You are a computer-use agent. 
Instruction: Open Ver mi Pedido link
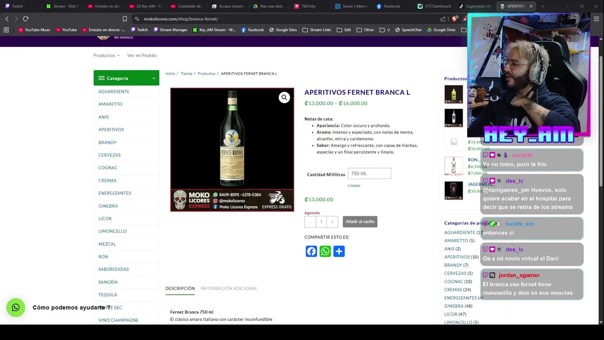click(x=142, y=55)
